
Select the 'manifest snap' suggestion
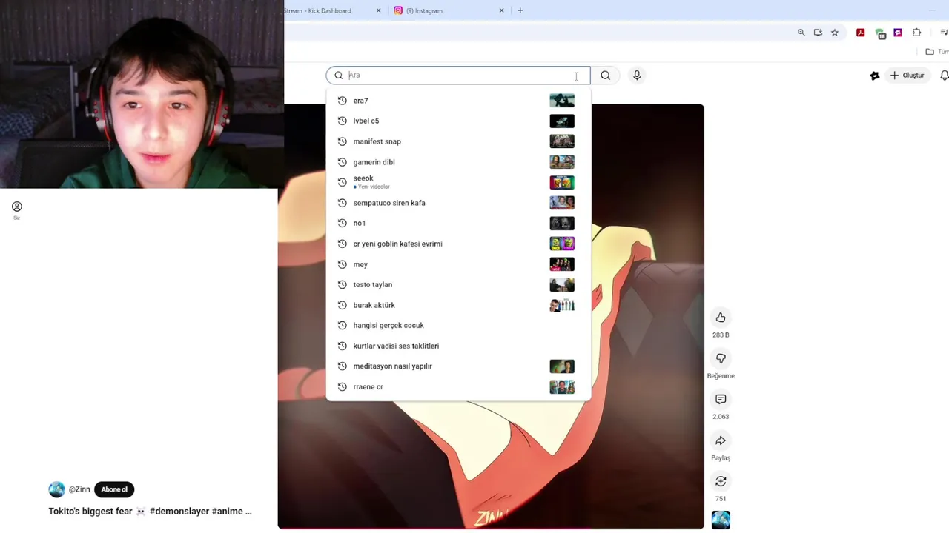click(x=458, y=141)
